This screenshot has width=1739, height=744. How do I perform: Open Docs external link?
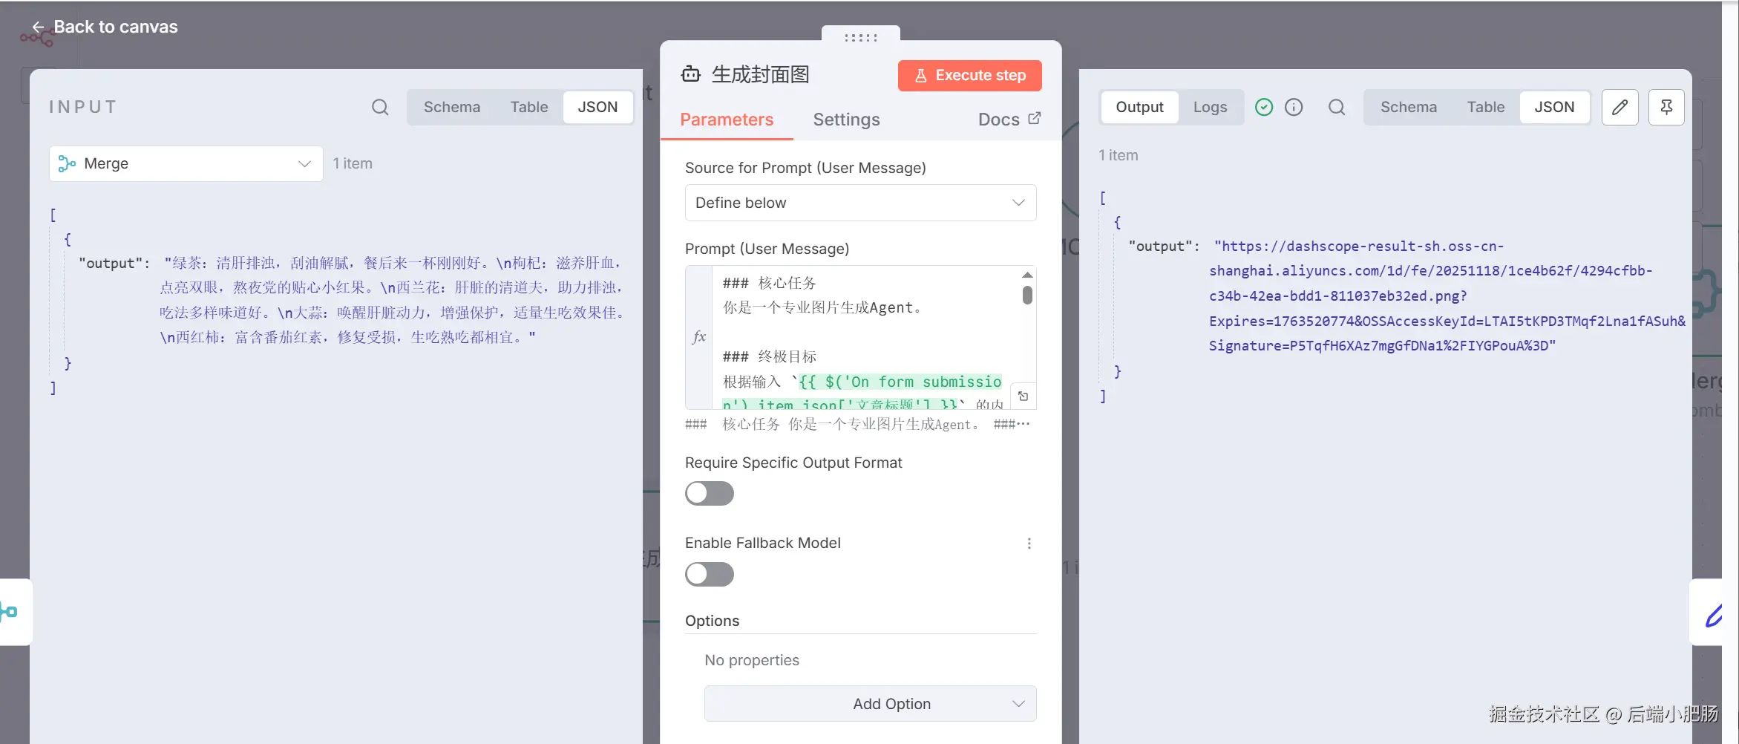click(1009, 120)
